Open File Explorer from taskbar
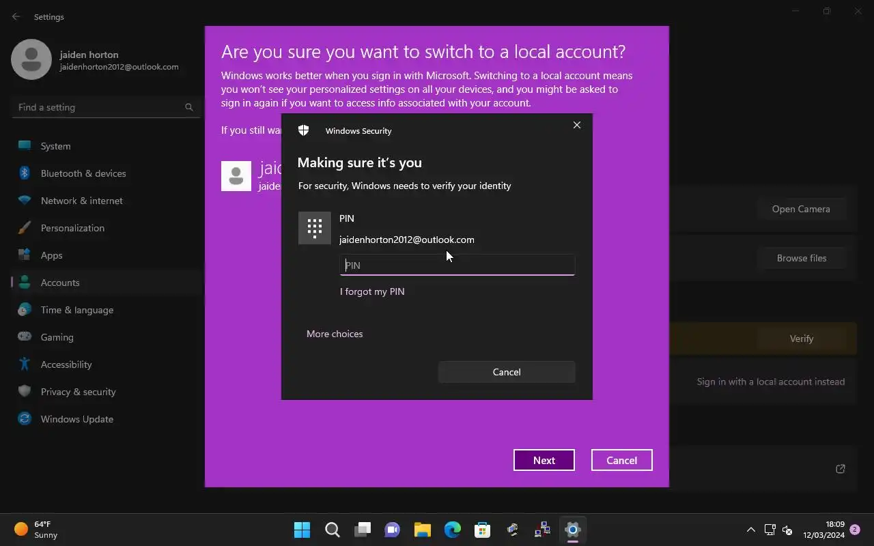Screen dimensions: 874x546 tap(422, 530)
